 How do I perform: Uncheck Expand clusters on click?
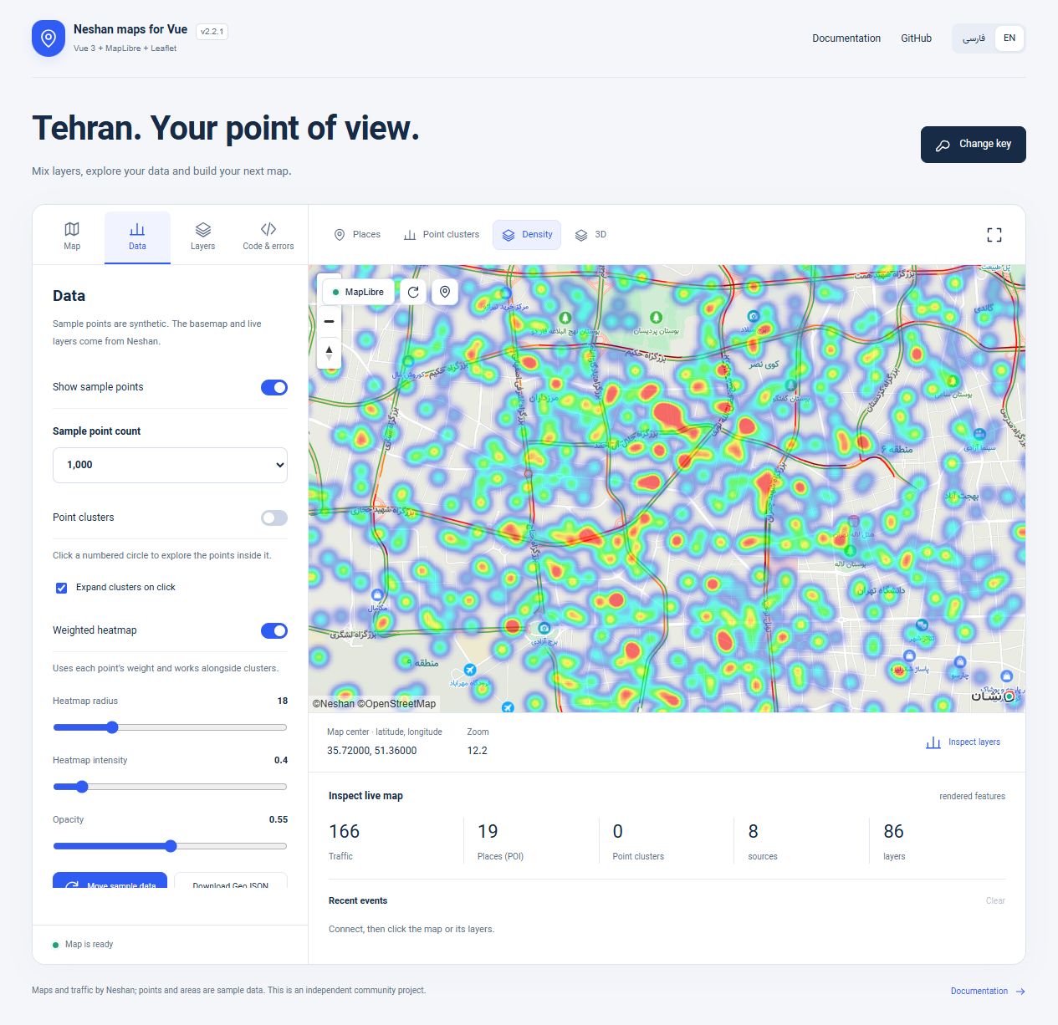61,588
